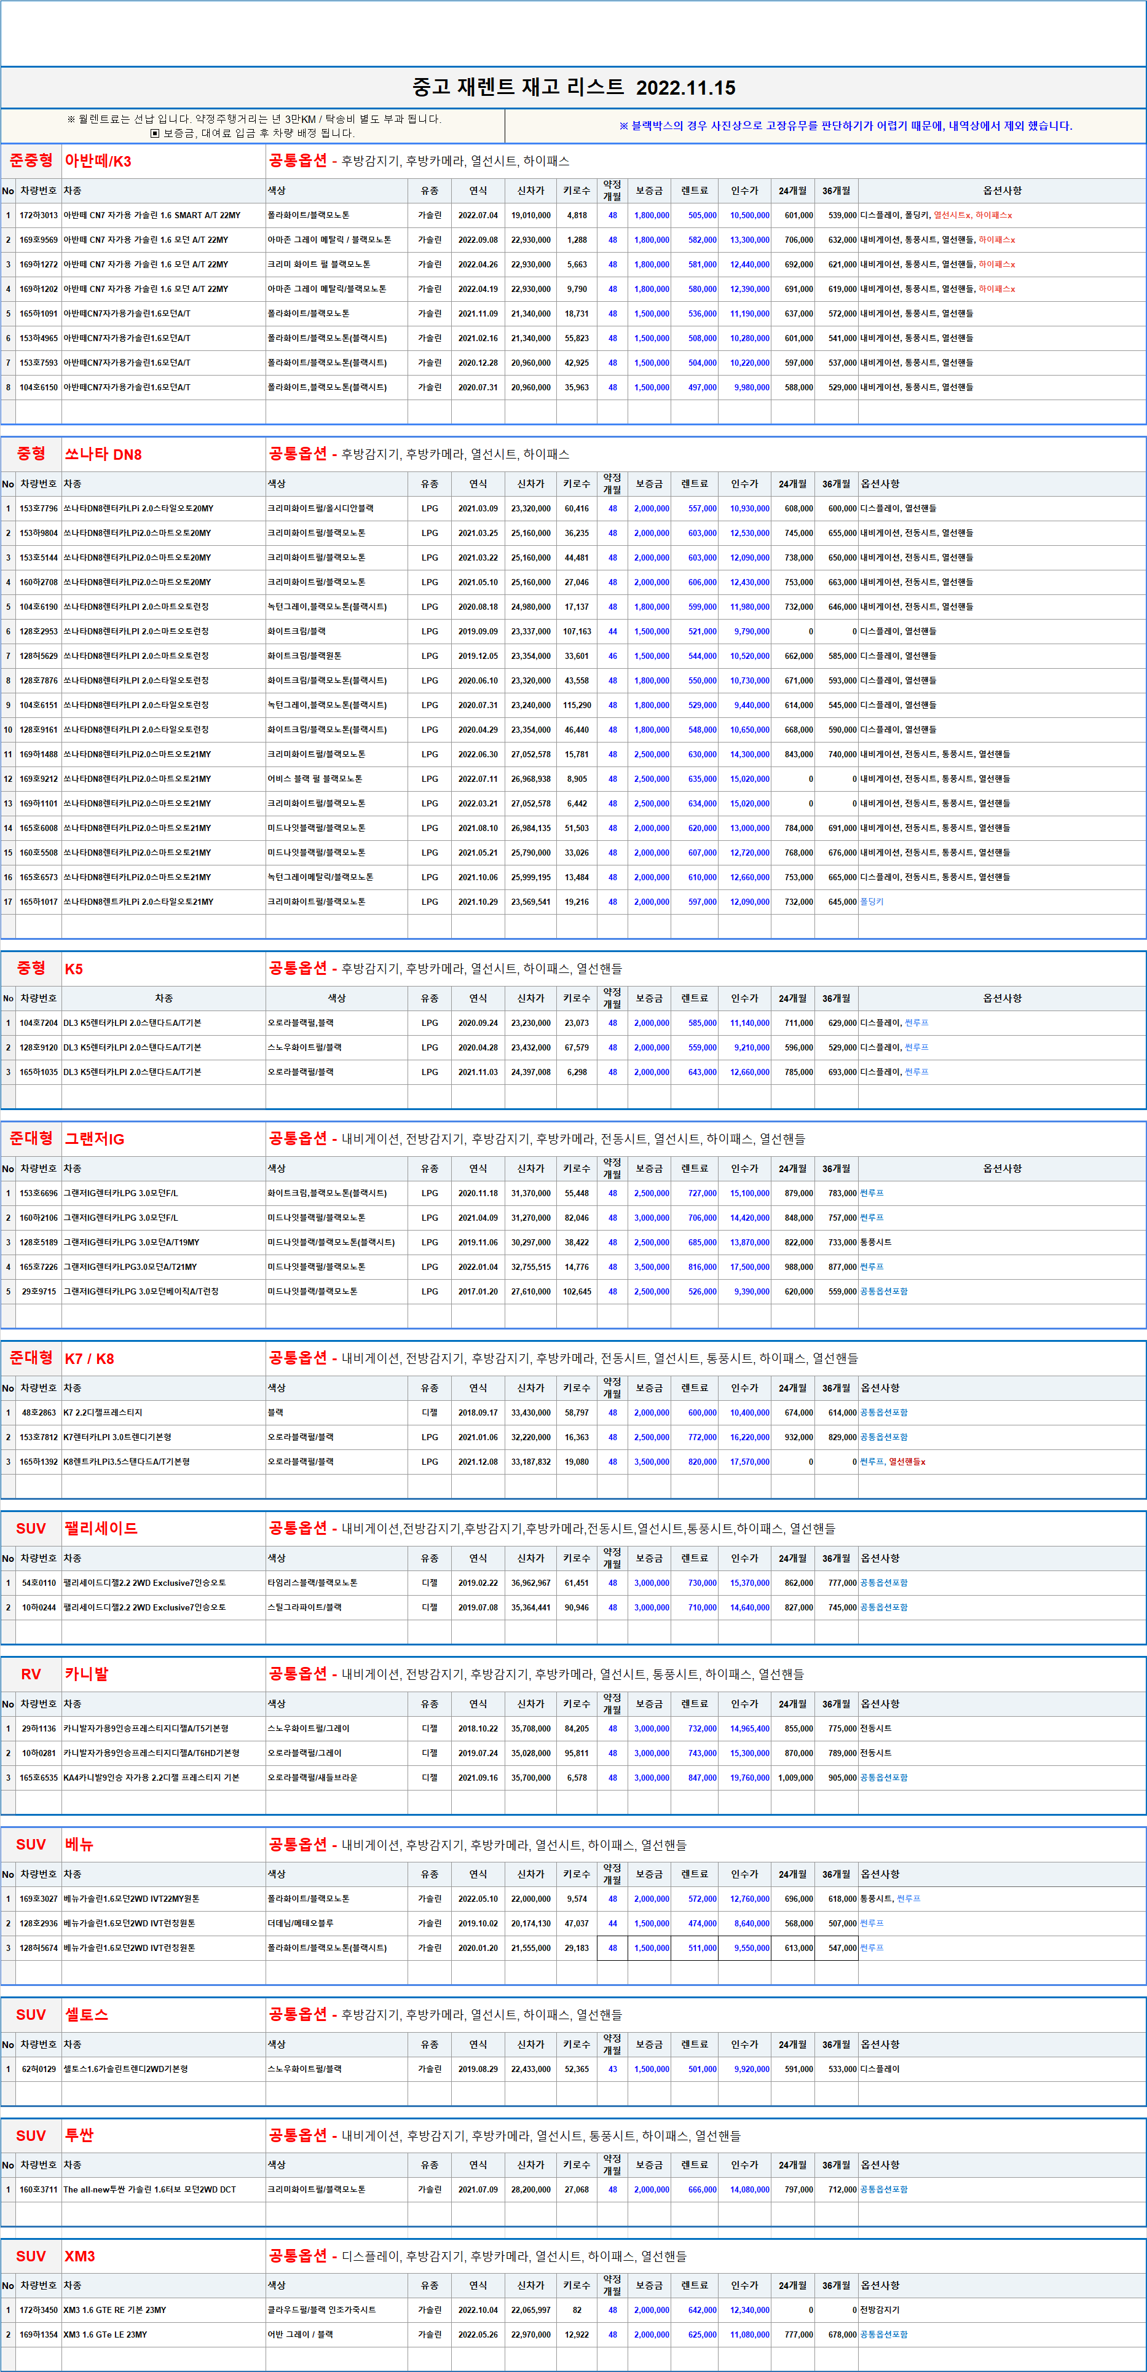The width and height of the screenshot is (1147, 2372).
Task: Click car number 48호2863
Action: [39, 1413]
